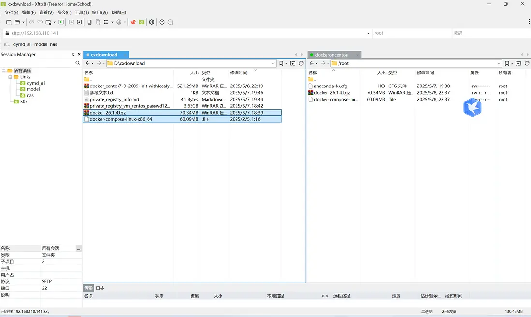Sort local files by 修改时间 column
531x317 pixels.
pos(238,72)
